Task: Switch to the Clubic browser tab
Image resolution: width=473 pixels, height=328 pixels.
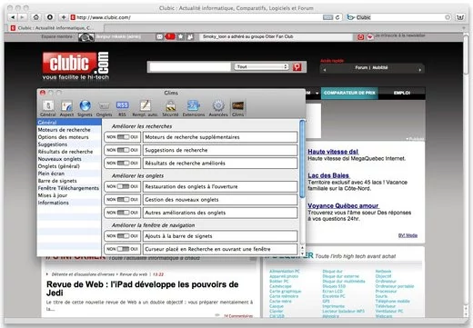Action: pyautogui.click(x=55, y=28)
